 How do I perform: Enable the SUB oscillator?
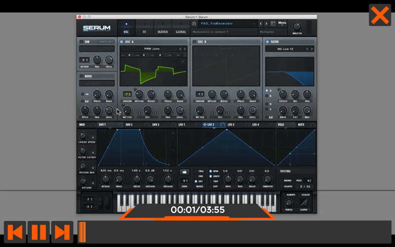coord(81,42)
